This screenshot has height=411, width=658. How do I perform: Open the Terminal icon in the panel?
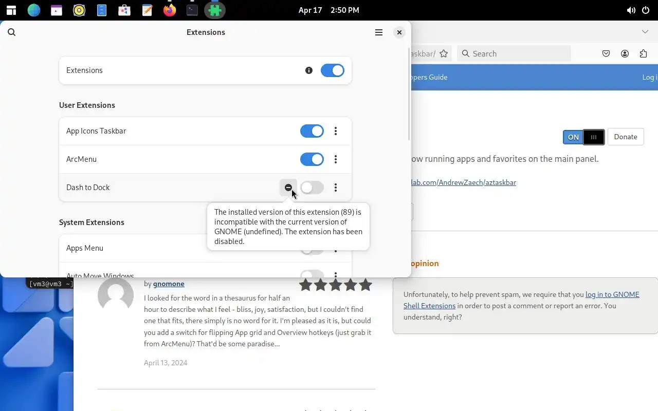tap(192, 10)
